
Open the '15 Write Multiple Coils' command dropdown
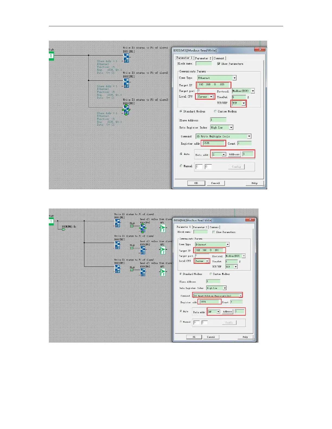[x=249, y=136]
